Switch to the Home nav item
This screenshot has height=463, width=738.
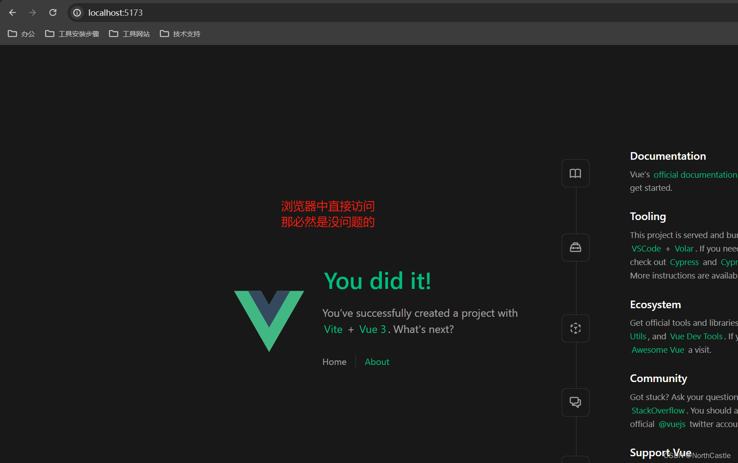coord(334,362)
